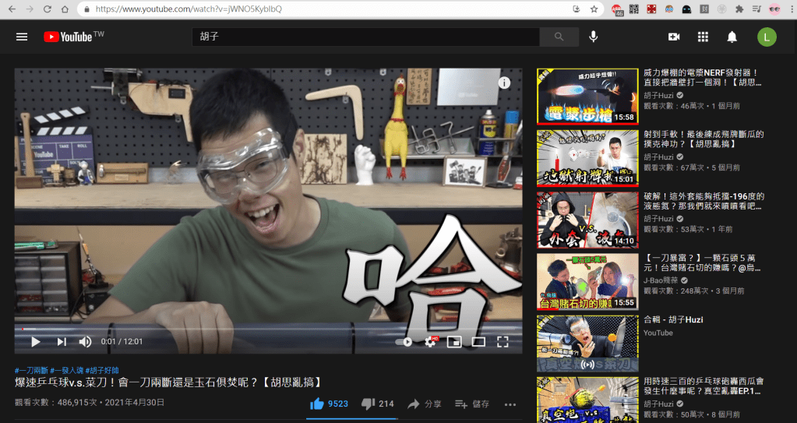
Task: Open more actions three-dot menu below video
Action: coord(510,404)
